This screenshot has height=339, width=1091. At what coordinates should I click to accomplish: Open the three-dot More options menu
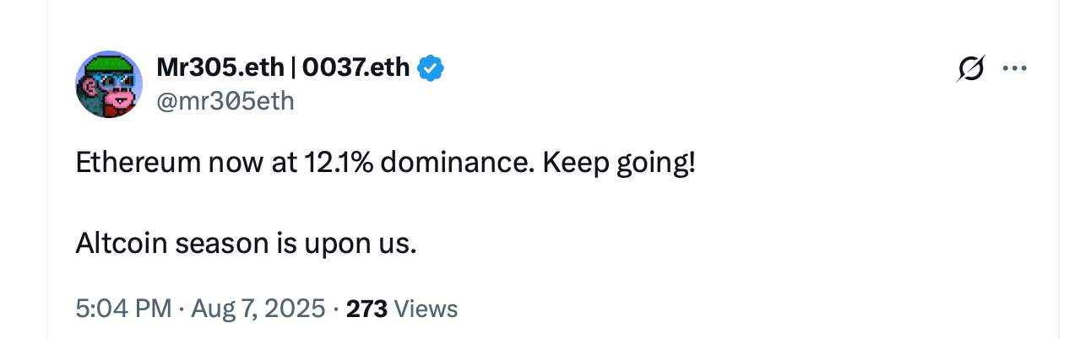click(1014, 68)
